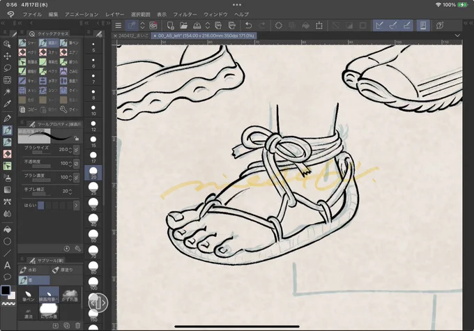Select the Balloon tool

click(x=7, y=277)
